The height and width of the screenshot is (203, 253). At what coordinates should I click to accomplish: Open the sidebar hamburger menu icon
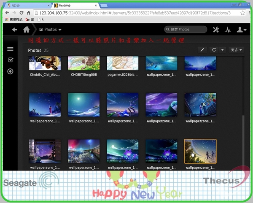pos(11,49)
